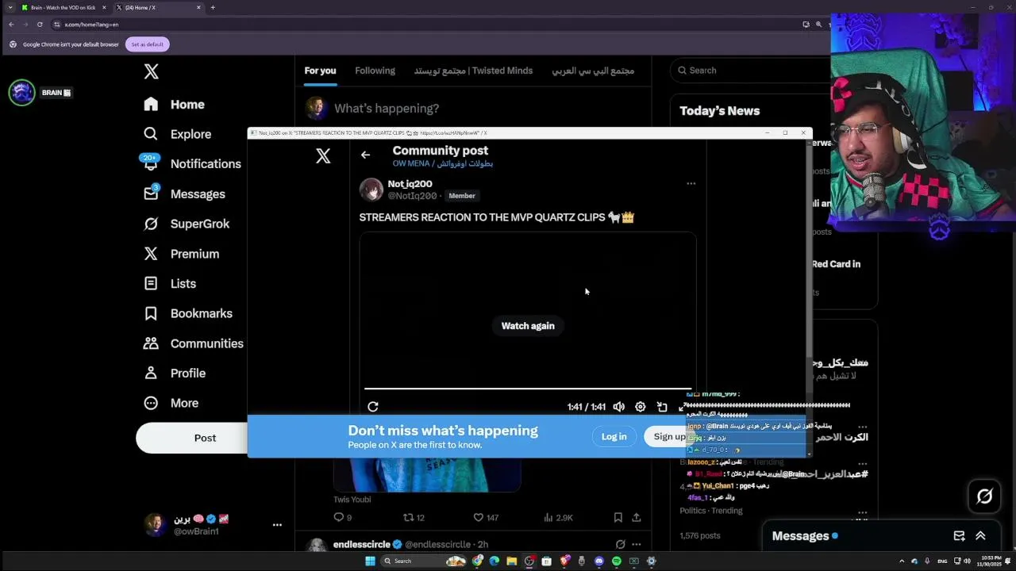Click new message icon in Messages drawer
This screenshot has height=571, width=1016.
point(959,536)
